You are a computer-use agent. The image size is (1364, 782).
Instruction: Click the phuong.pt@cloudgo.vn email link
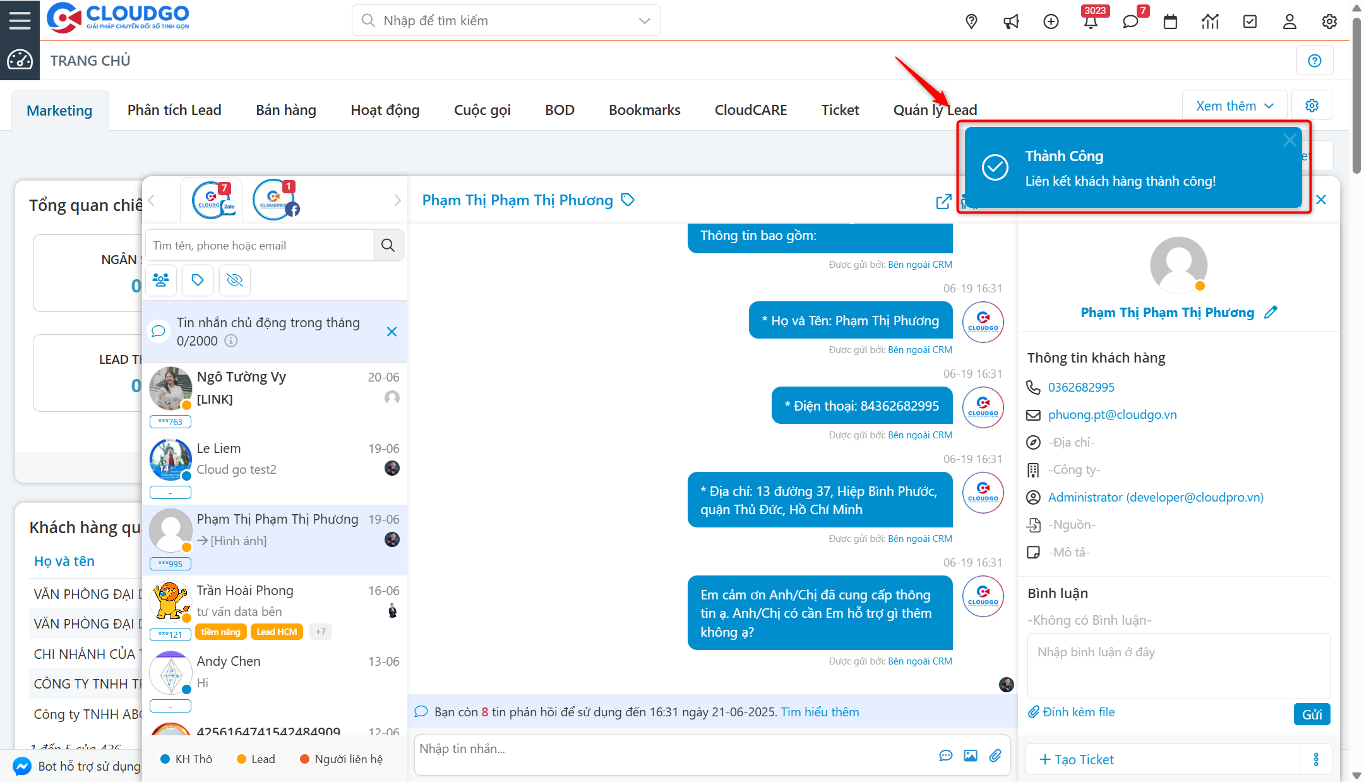[1112, 414]
